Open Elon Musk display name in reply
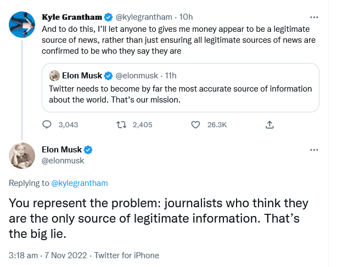Viewport: 337px width, 267px height. [61, 150]
